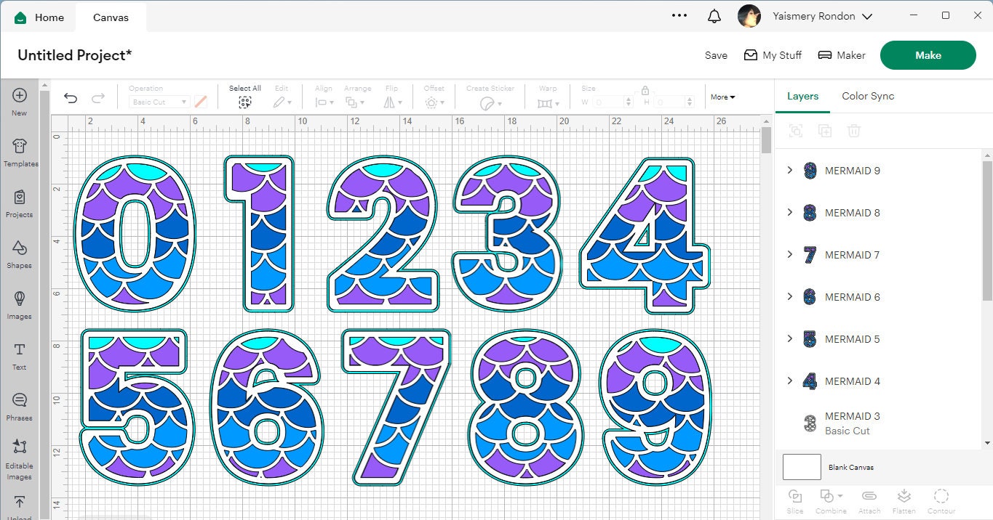993x520 pixels.
Task: Expand the MERMAID 6 layer group
Action: click(x=790, y=296)
